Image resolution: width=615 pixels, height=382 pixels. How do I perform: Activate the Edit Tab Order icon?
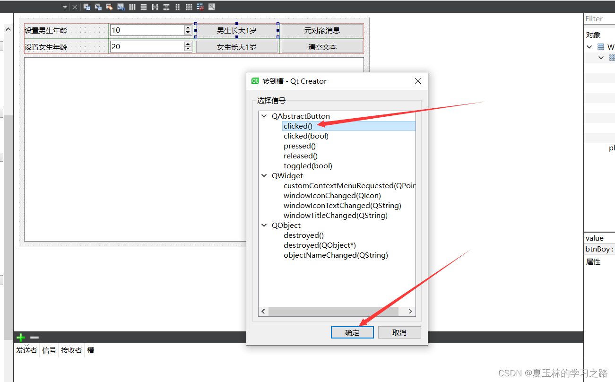121,7
